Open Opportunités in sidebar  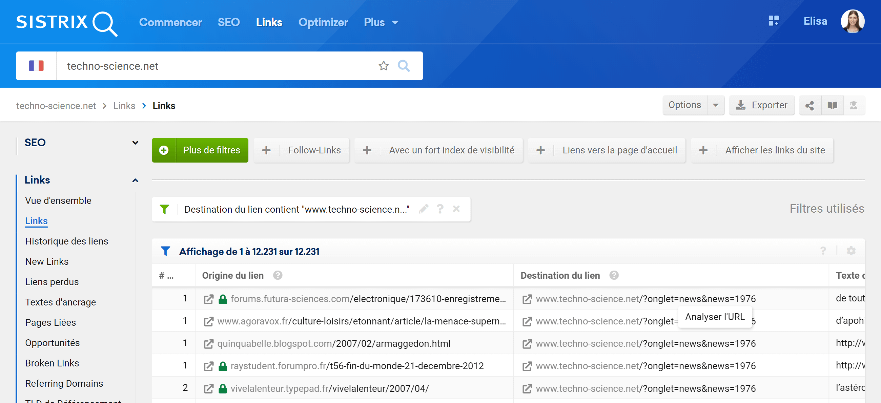[x=52, y=343]
